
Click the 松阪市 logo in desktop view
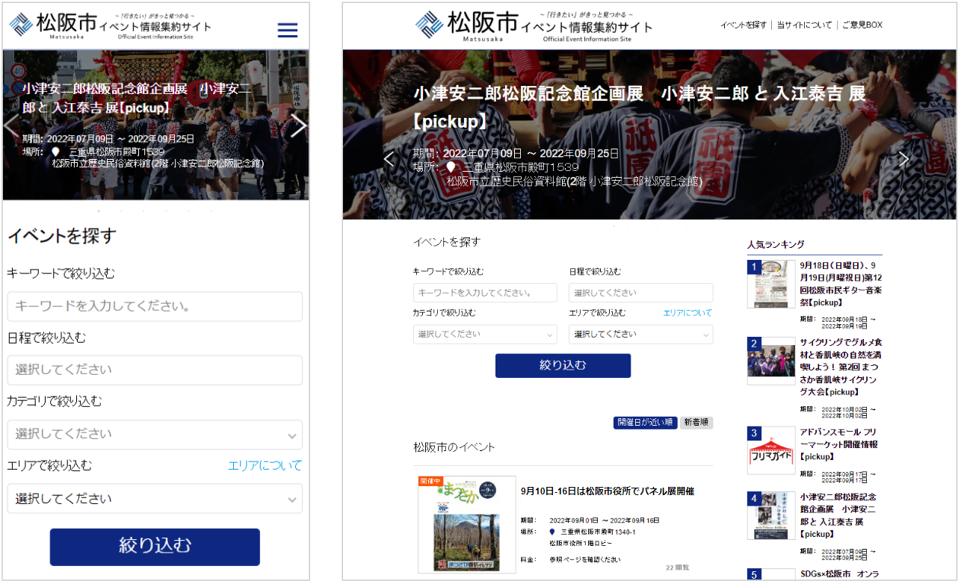534,26
